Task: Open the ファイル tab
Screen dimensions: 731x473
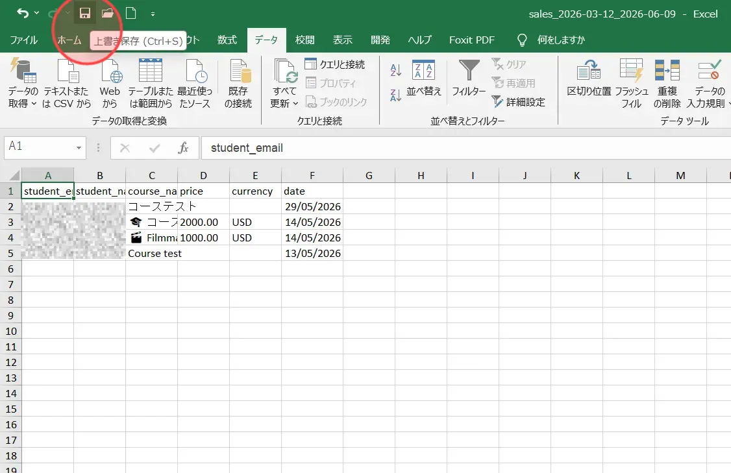Action: 23,40
